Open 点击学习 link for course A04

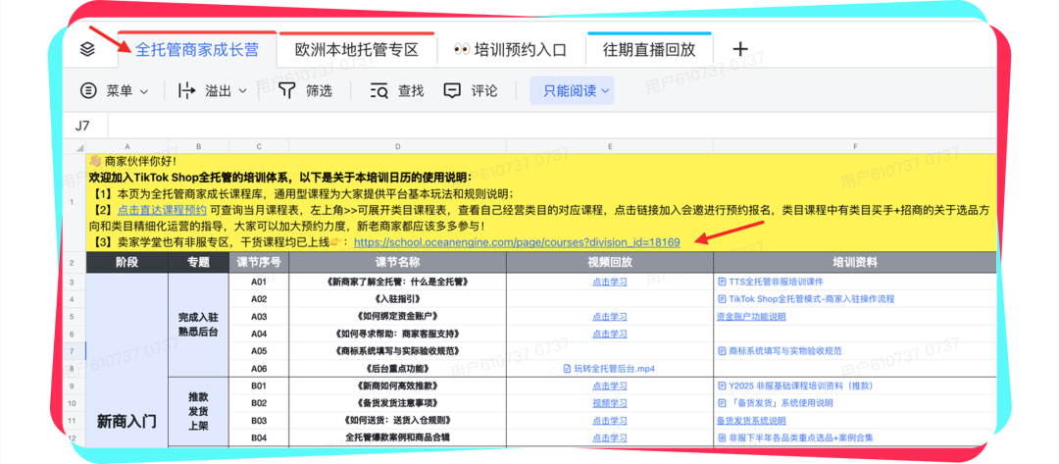(609, 334)
